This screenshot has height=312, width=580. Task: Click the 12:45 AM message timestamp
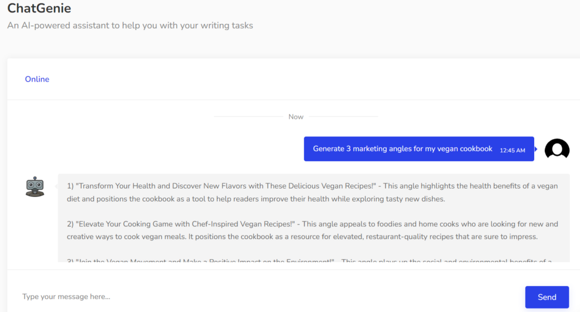512,150
